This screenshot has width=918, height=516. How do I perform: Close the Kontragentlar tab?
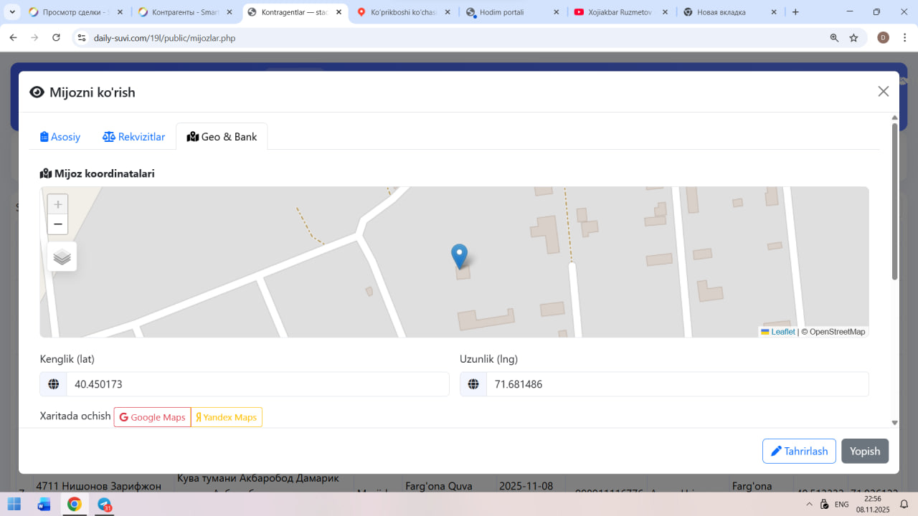pyautogui.click(x=339, y=12)
